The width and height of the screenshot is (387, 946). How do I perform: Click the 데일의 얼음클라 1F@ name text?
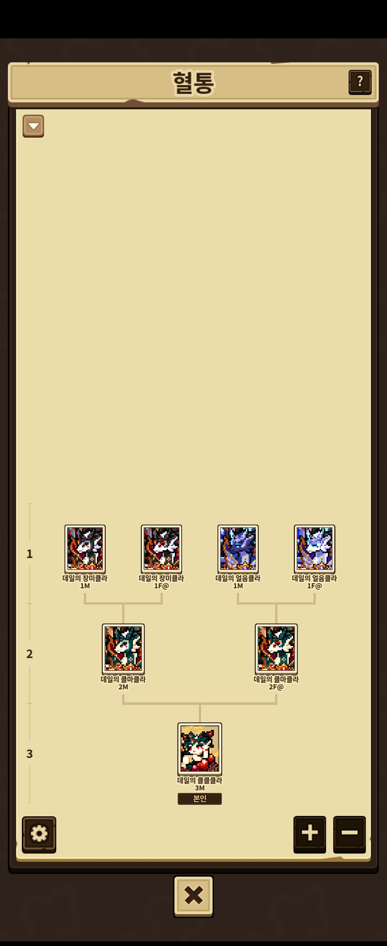(x=314, y=582)
